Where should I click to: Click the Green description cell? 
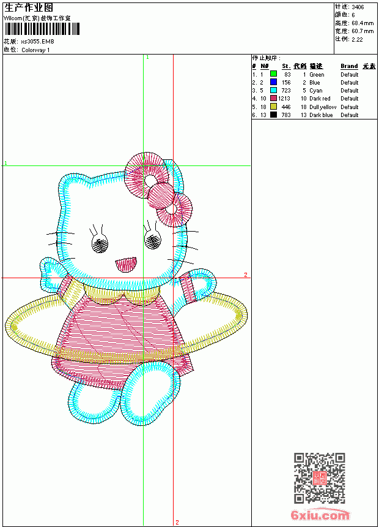pos(317,75)
